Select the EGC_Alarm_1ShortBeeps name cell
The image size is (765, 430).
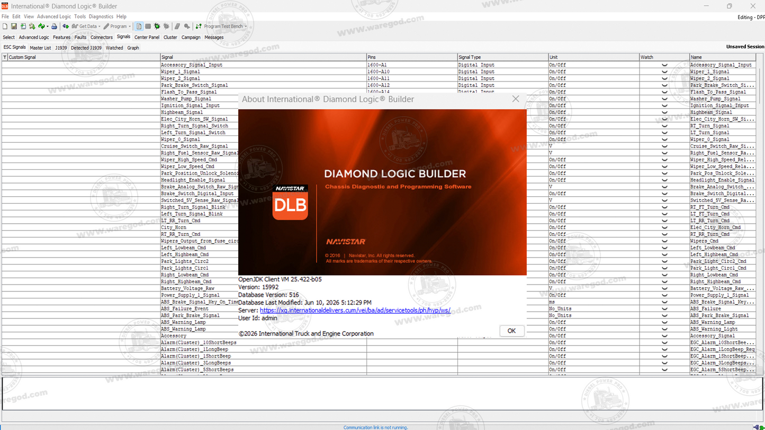coord(723,356)
